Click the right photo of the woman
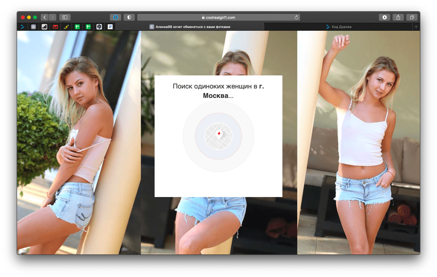Screen dimensions: 437x277 358,142
